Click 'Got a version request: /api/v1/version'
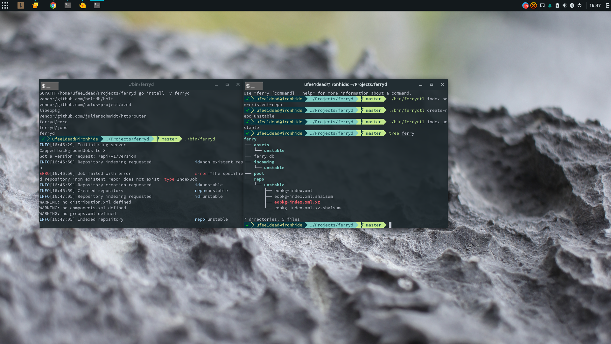 88,156
